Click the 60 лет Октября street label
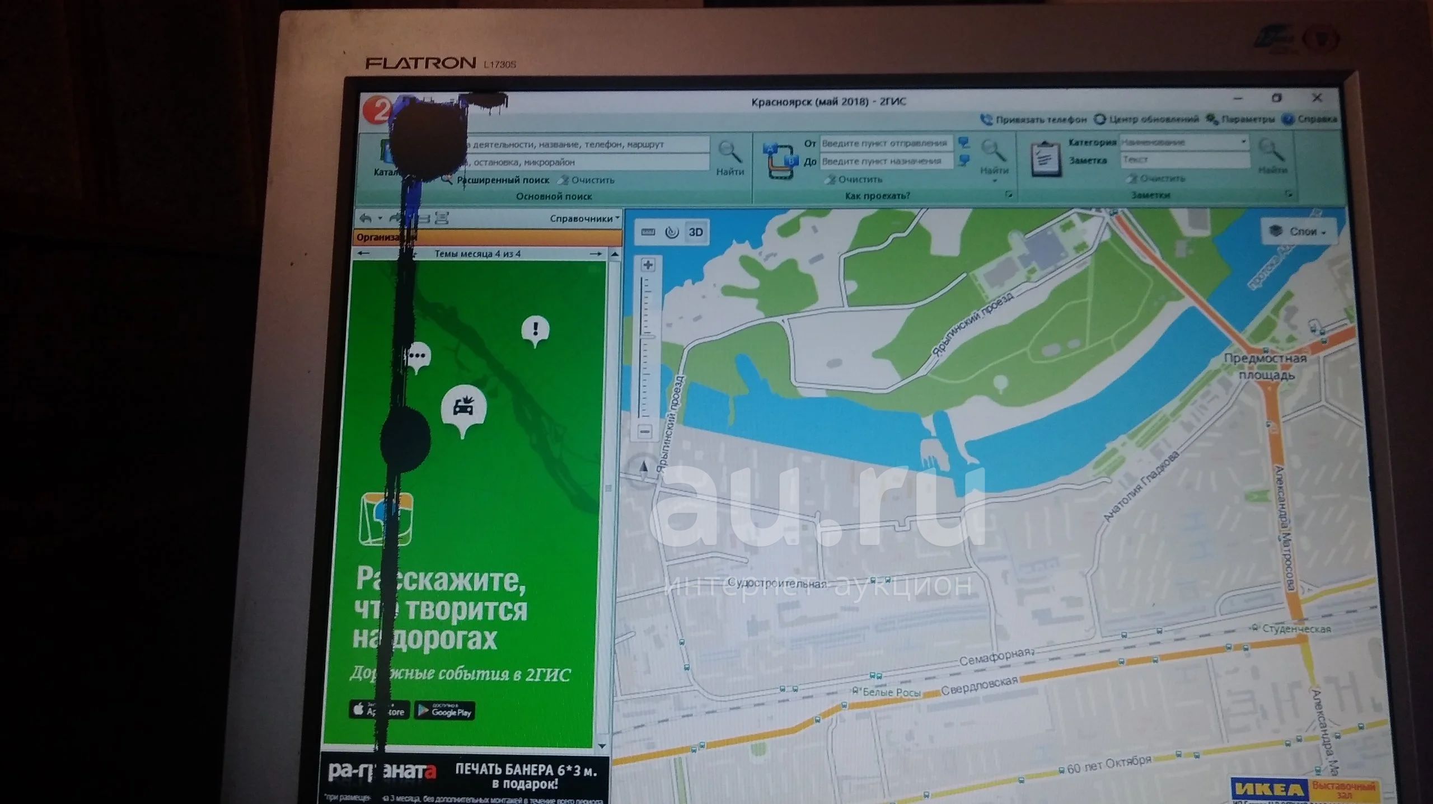1433x804 pixels. coord(1109,765)
